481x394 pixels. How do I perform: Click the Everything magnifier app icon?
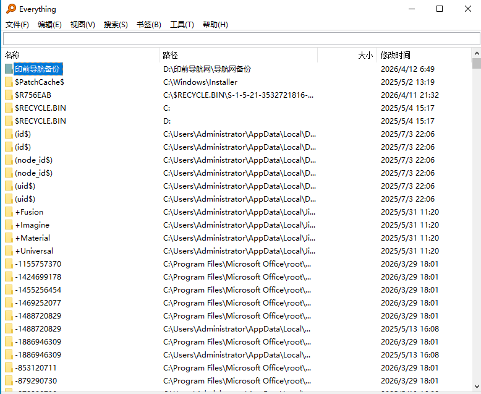11,9
